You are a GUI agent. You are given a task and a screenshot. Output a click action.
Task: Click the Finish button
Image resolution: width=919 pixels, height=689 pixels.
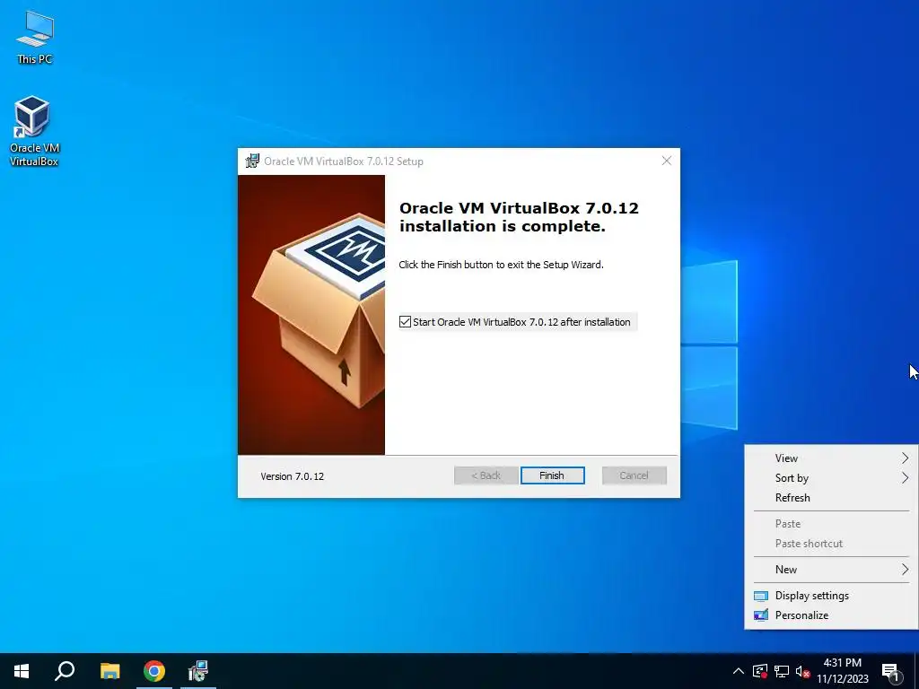pos(552,475)
